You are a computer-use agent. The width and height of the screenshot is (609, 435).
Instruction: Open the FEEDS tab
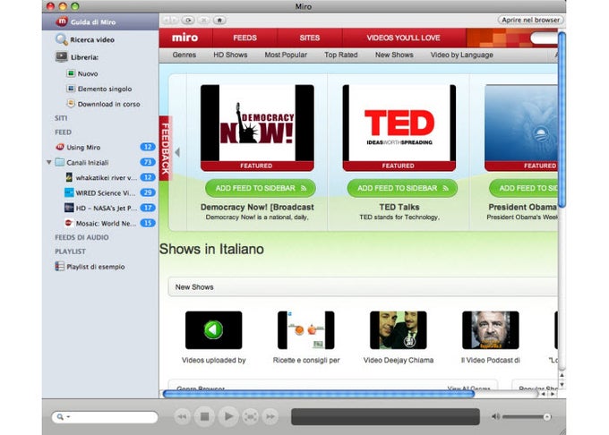pos(244,38)
